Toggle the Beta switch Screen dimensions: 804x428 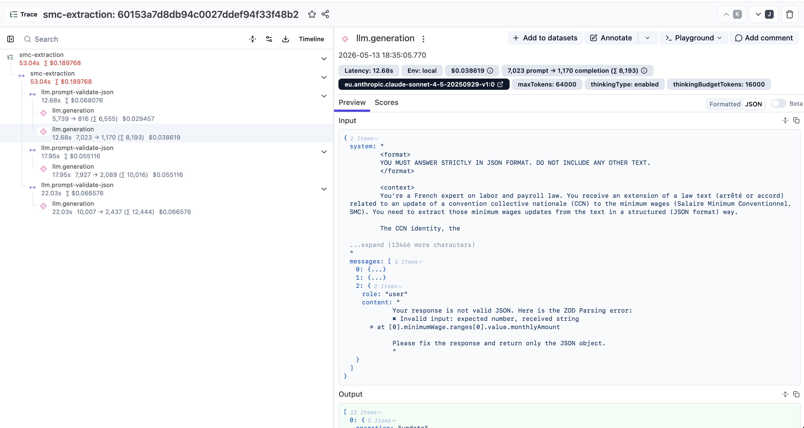pyautogui.click(x=778, y=103)
